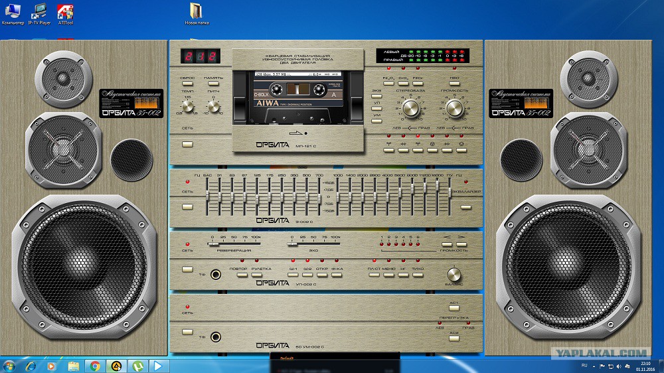This screenshot has height=373, width=664.
Task: Toggle the УМ-002 amplifier СЕТЬ power button
Action: pos(188,332)
